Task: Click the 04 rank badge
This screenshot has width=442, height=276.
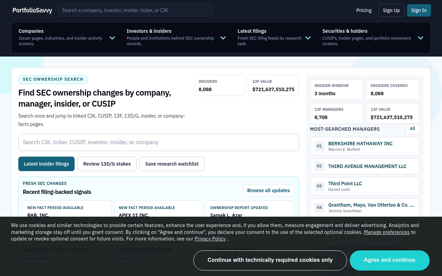Action: (319, 208)
